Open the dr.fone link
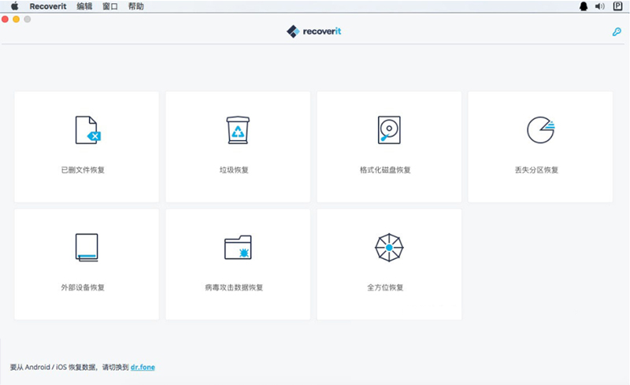 (x=143, y=367)
